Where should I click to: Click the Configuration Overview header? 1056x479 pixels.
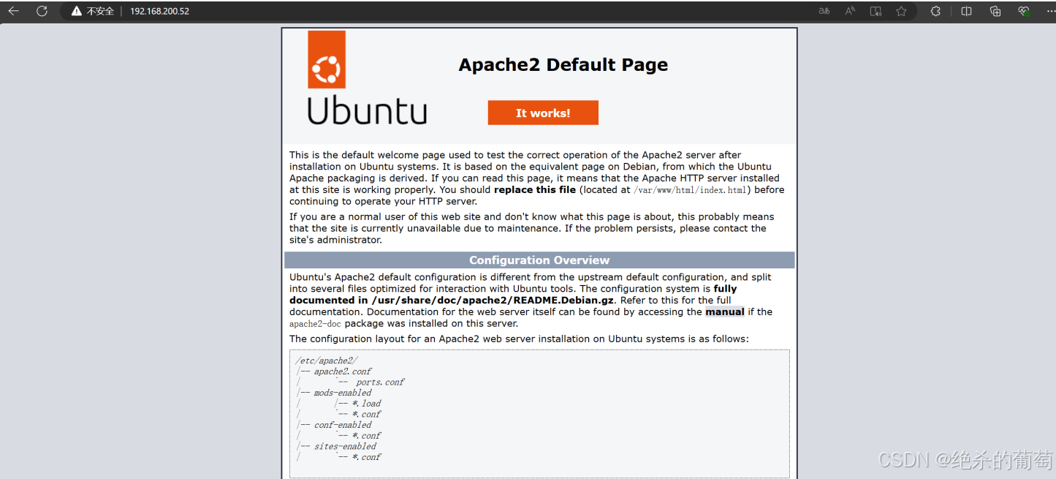point(539,260)
